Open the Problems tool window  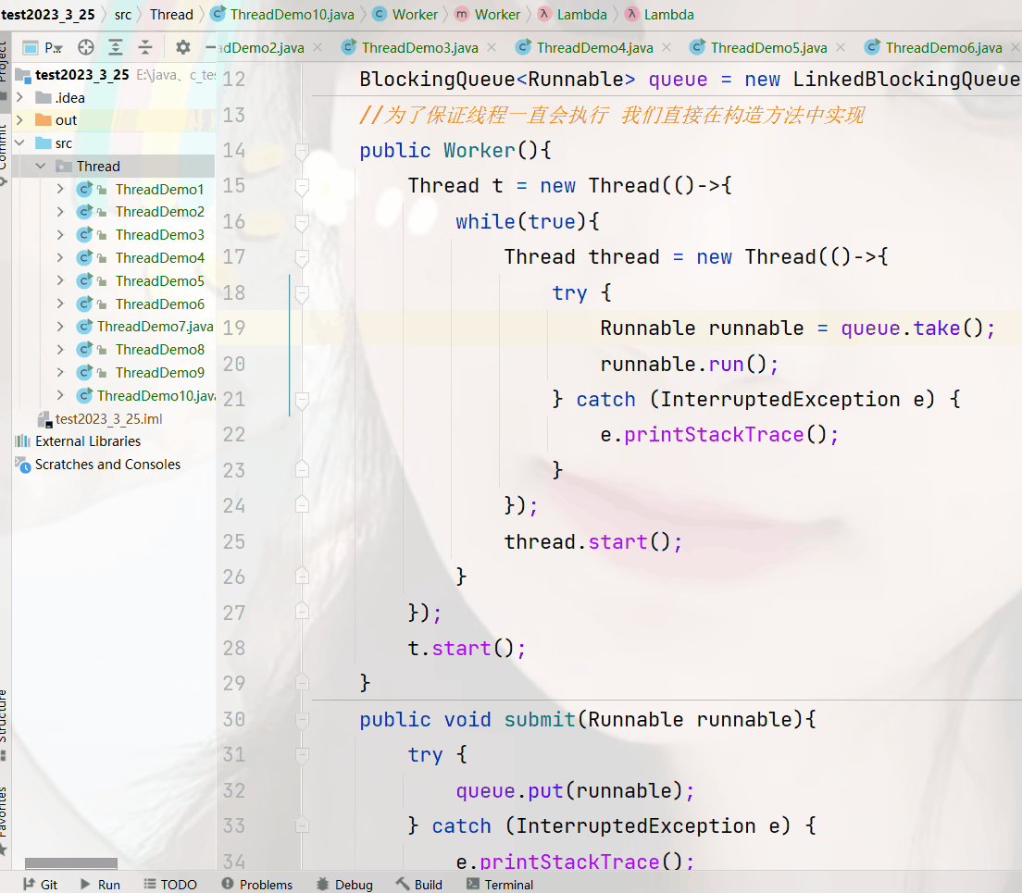(256, 884)
